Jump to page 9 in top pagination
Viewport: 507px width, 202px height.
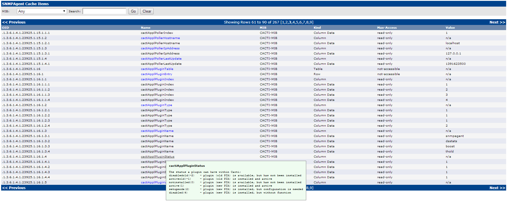[311, 22]
